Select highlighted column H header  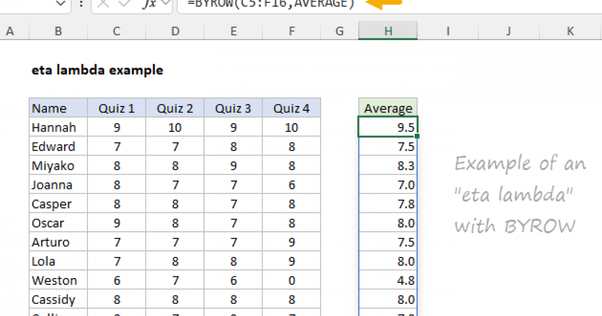point(388,31)
